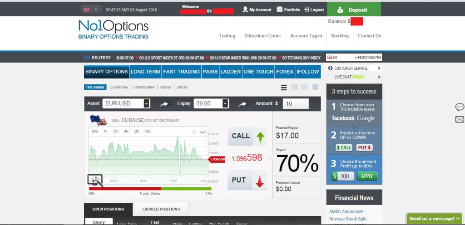
Task: Filter assets by Commodities
Action: (144, 87)
